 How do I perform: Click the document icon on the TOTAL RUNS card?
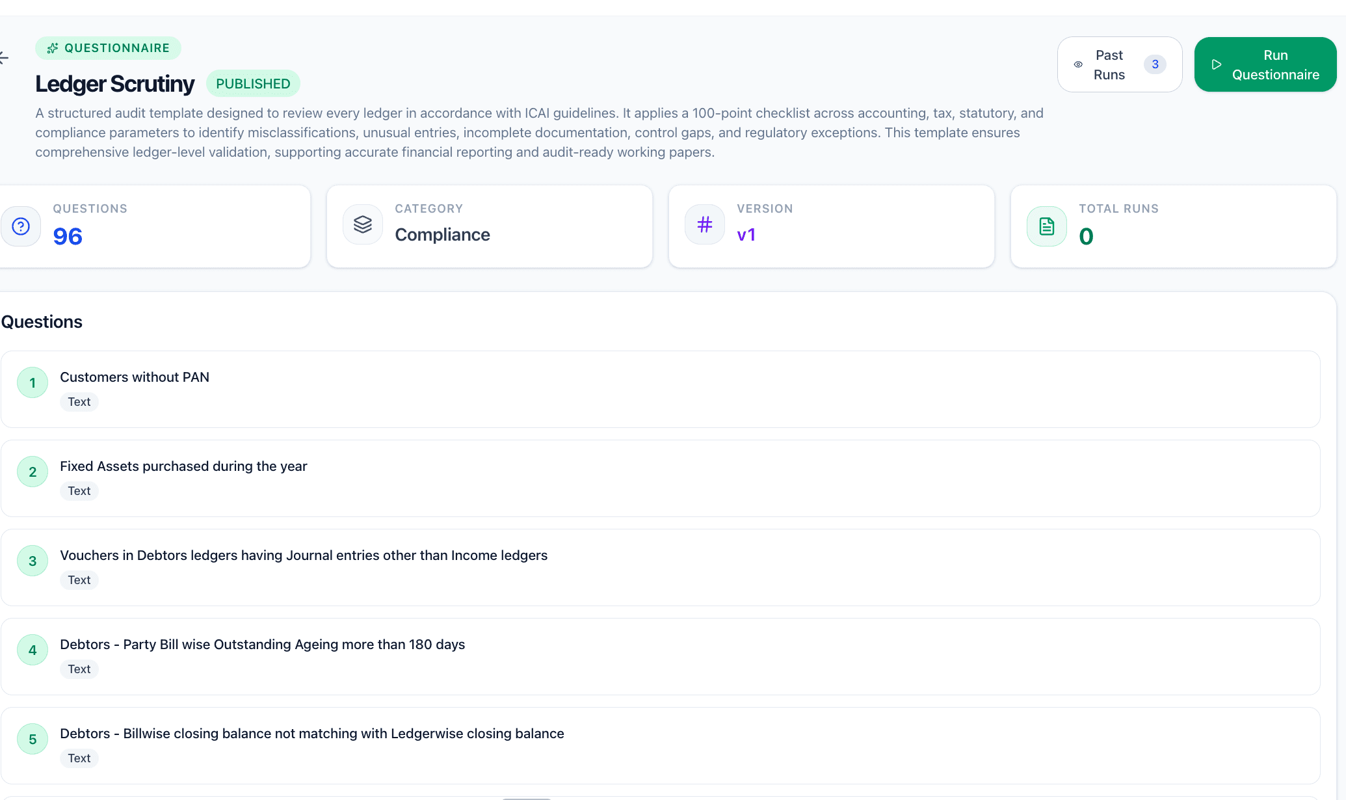pyautogui.click(x=1046, y=226)
